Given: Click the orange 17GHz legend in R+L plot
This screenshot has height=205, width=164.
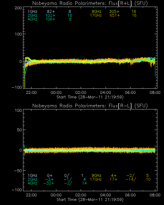Looking at the screenshot, I should pos(96,16).
